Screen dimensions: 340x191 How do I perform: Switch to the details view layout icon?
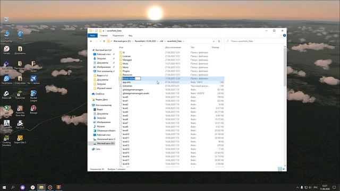tap(280, 169)
